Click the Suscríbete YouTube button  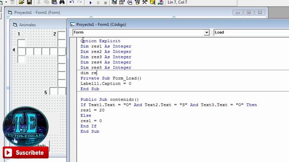(x=26, y=153)
